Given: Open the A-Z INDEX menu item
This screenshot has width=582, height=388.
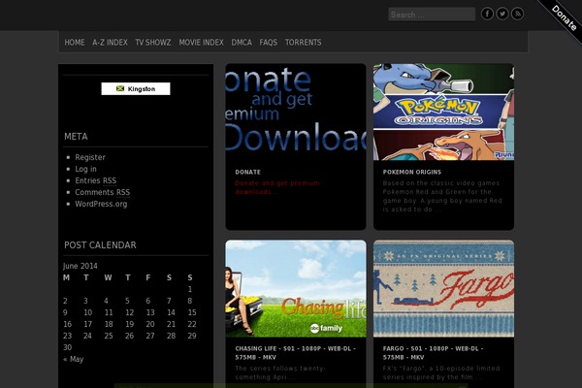Looking at the screenshot, I should click(110, 43).
